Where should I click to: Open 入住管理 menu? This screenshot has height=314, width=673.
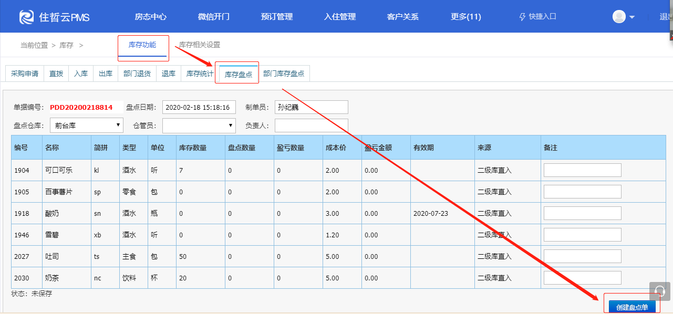[340, 16]
